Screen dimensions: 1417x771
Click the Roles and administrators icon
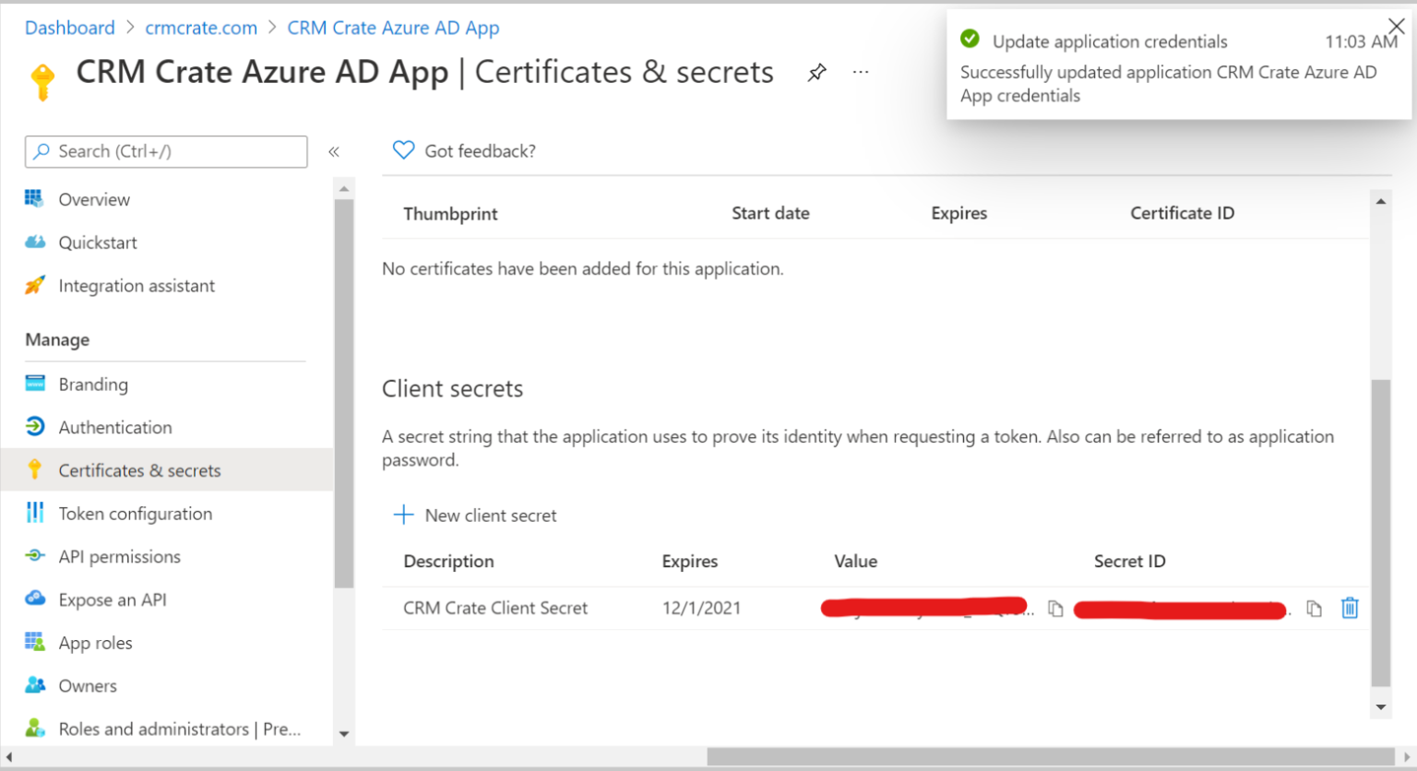click(x=35, y=728)
